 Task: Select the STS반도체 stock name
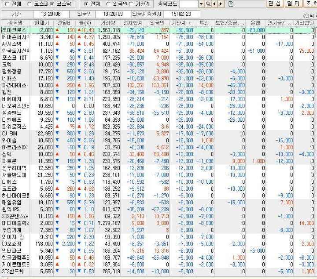click(x=13, y=272)
